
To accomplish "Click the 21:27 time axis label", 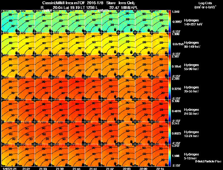I will click(26, 169).
